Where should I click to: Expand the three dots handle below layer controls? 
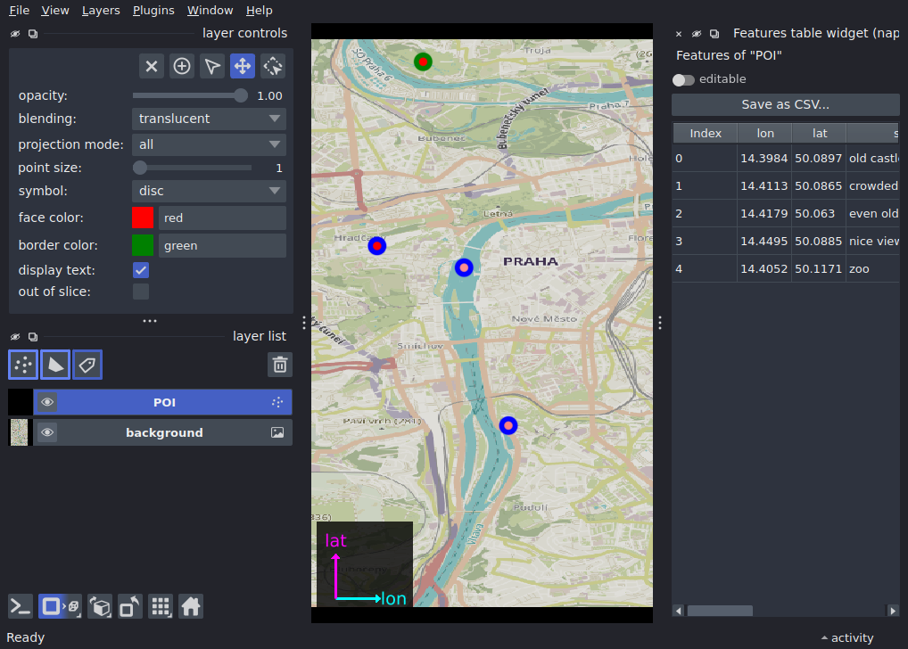click(x=150, y=321)
